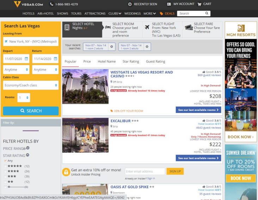Check the two-star rating filter
The height and width of the screenshot is (200, 258).
(5, 182)
